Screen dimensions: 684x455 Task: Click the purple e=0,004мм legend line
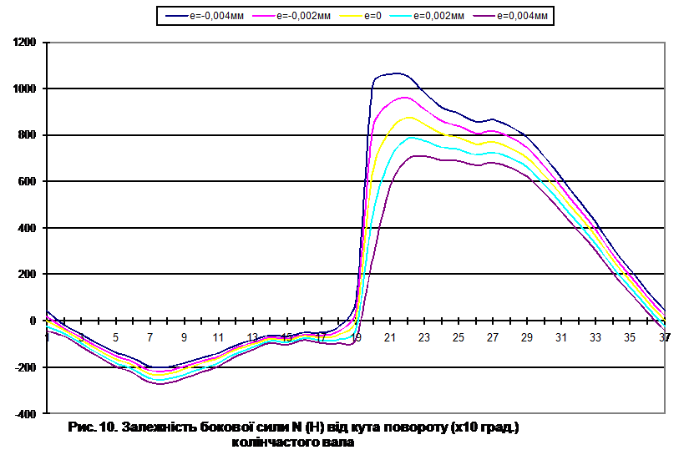[x=483, y=15]
